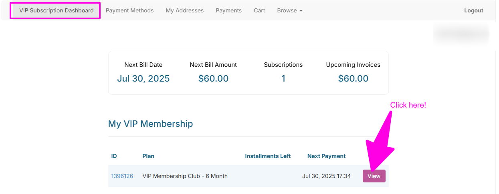Click the ID column header
The height and width of the screenshot is (194, 499).
pyautogui.click(x=114, y=156)
